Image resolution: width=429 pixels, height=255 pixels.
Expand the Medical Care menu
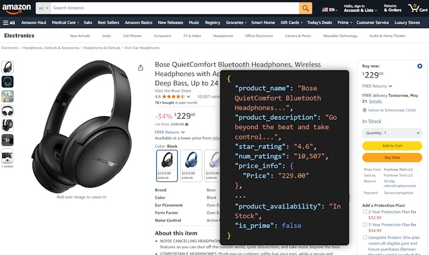65,23
